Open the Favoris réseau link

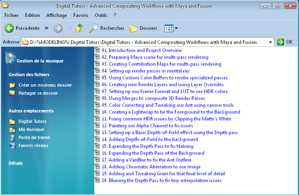point(33,145)
